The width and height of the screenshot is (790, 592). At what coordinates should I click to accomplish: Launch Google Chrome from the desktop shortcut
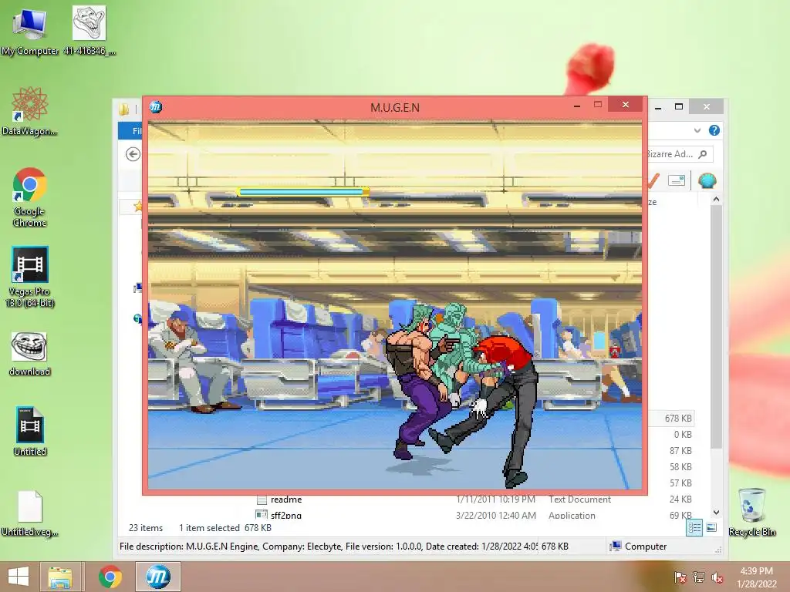pos(29,197)
